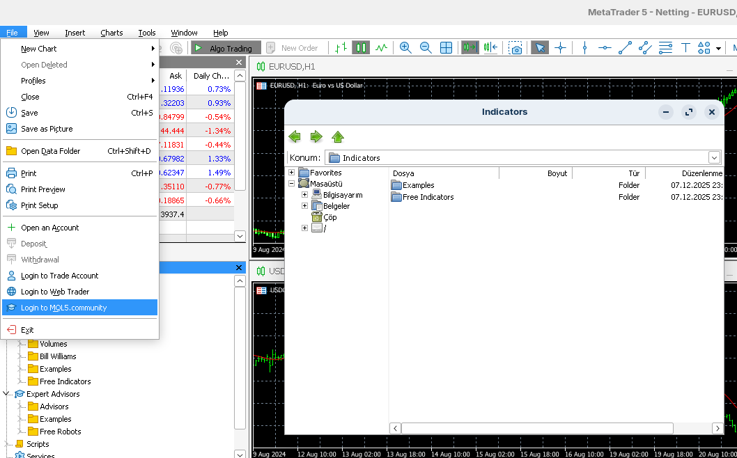Click the Indicators dialog horizontal scrollbar
The height and width of the screenshot is (458, 737).
coord(537,428)
